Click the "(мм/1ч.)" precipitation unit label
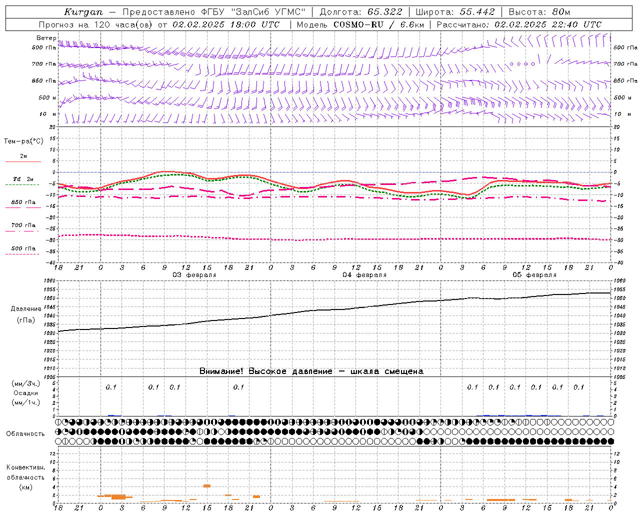Screen dimensions: 640x512 click(x=26, y=402)
